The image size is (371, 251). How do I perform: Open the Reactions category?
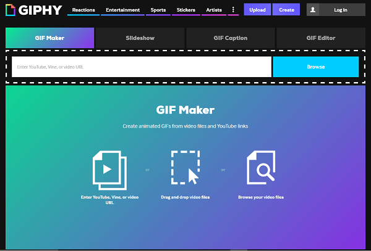pyautogui.click(x=83, y=10)
